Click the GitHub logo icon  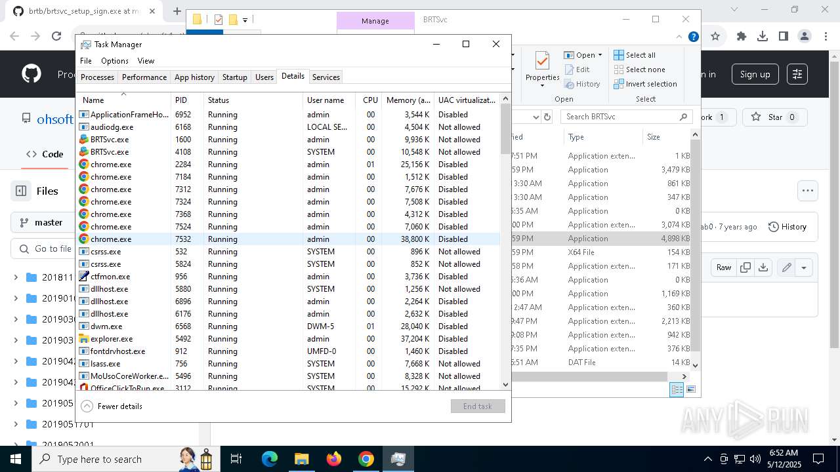(x=31, y=74)
